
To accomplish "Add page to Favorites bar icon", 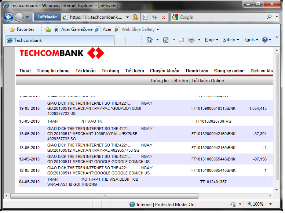I will (48, 29).
